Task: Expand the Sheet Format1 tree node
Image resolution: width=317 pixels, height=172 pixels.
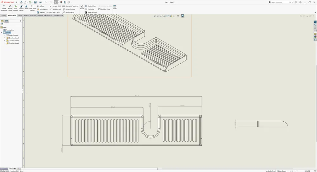Action: [x=4, y=35]
